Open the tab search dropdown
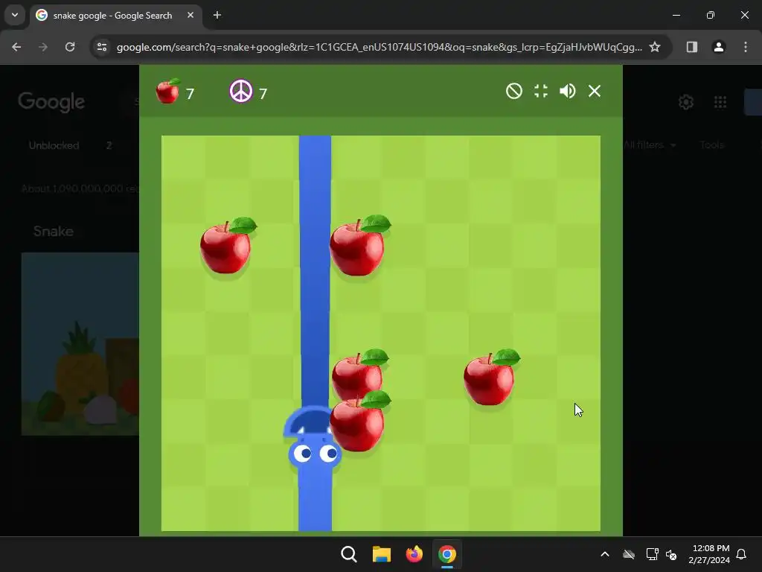This screenshot has width=762, height=572. coord(15,15)
